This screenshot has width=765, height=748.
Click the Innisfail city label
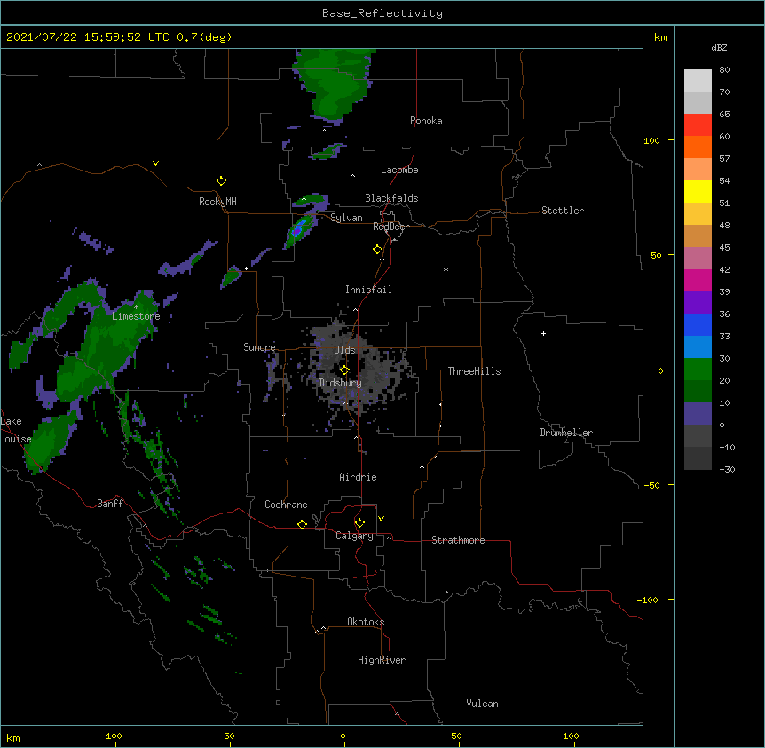tap(368, 290)
